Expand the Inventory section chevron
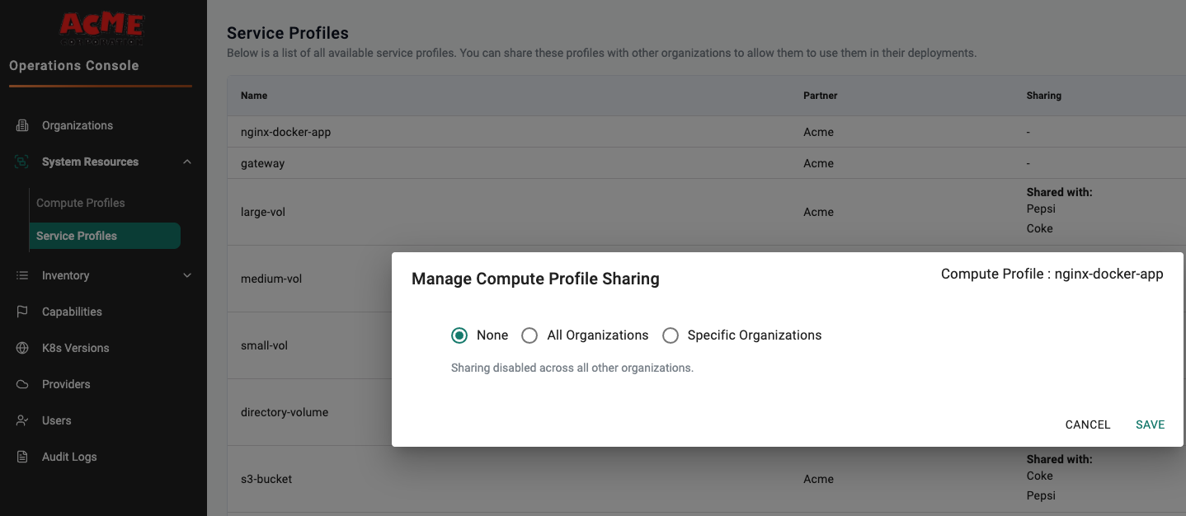 [x=187, y=275]
